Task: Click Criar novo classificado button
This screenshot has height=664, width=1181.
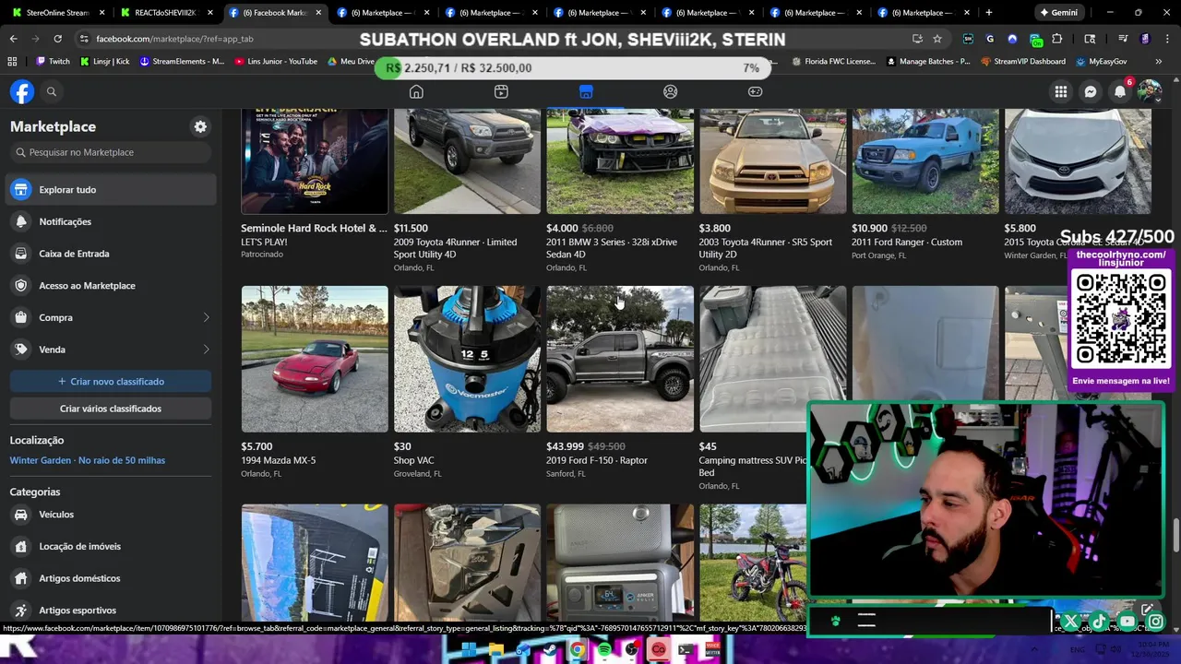Action: [x=111, y=381]
